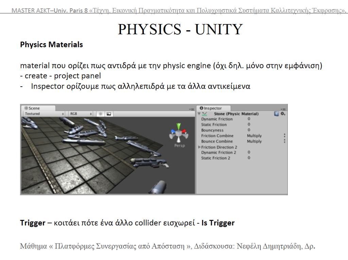Open the Inspector gear settings menu
The image size is (348, 260).
[283, 114]
